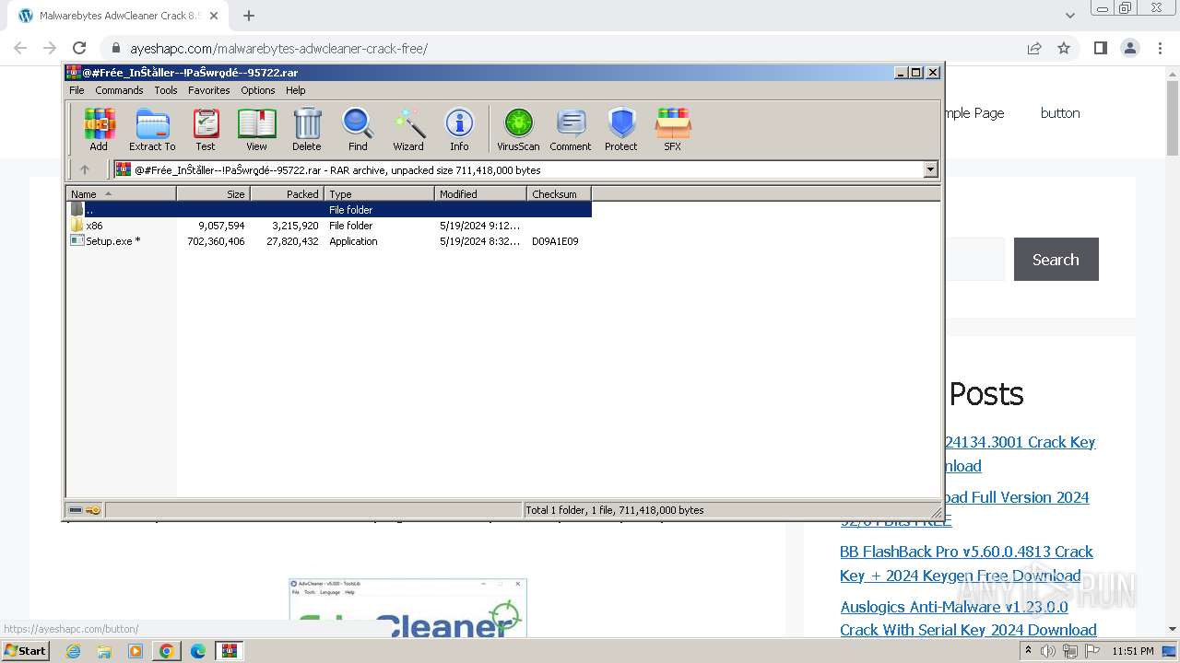Click the volume speaker tray icon
The height and width of the screenshot is (663, 1180).
(x=1048, y=651)
